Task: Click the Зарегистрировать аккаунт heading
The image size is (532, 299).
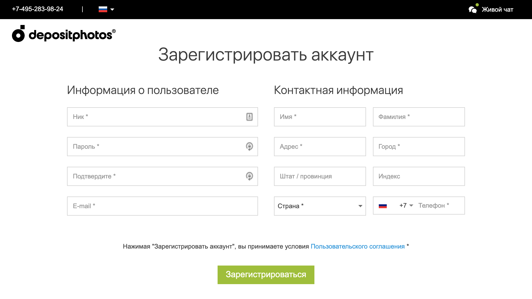Action: 266,55
